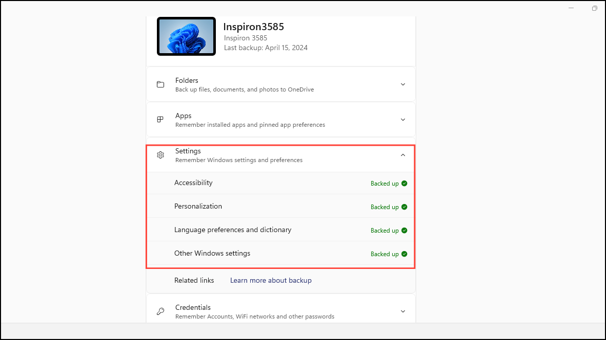
Task: Click the Settings gear icon
Action: (160, 154)
